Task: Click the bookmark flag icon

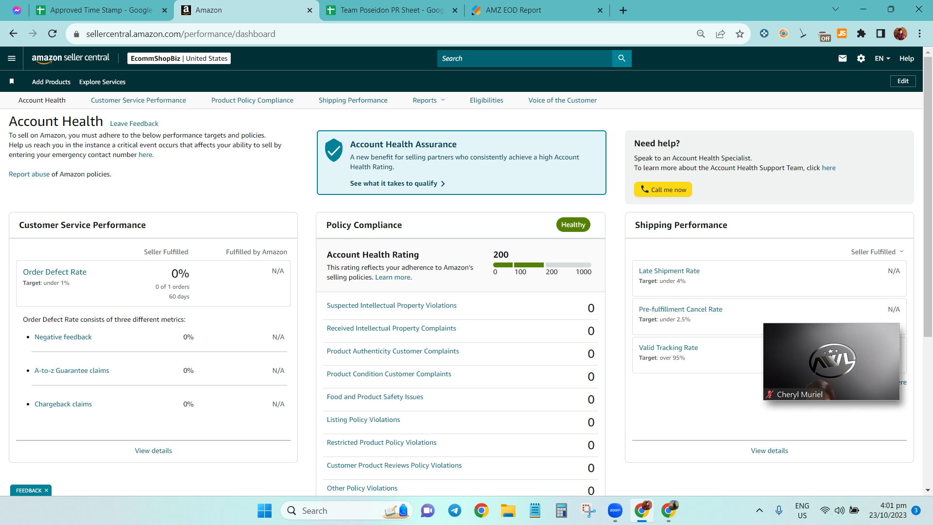Action: 12,81
